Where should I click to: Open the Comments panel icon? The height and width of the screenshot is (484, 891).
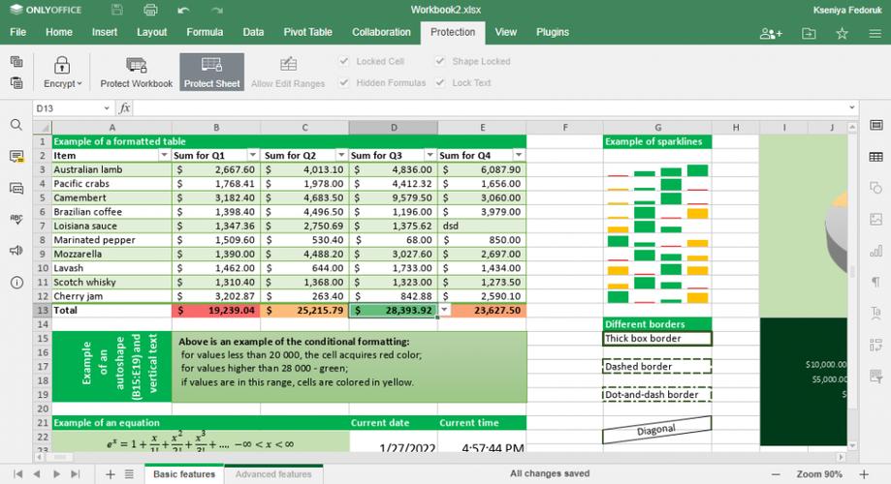(16, 157)
